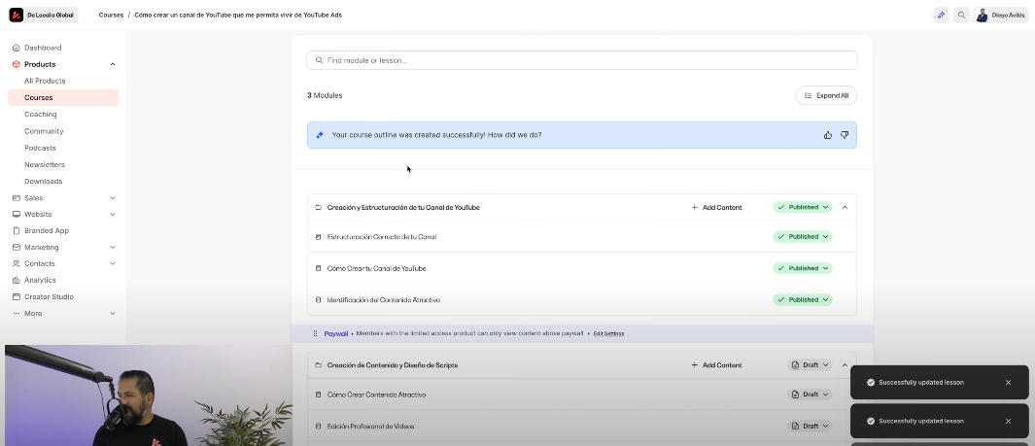Open Published status dropdown for first module
Image resolution: width=1035 pixels, height=446 pixels.
(x=803, y=207)
